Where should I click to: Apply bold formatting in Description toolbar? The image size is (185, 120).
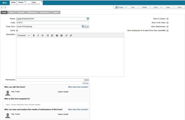pos(34,36)
